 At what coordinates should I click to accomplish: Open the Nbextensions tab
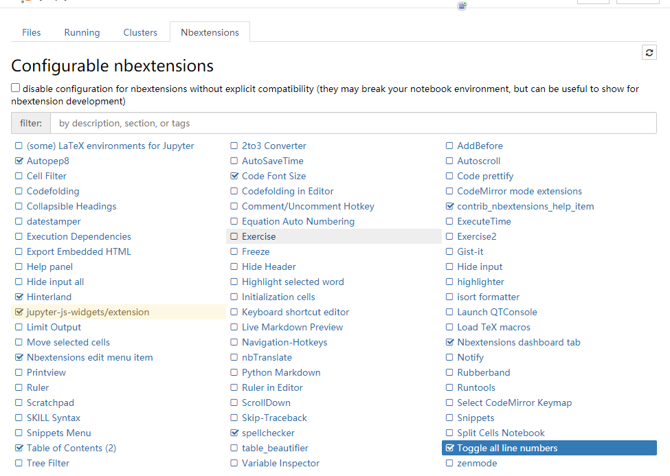(210, 32)
